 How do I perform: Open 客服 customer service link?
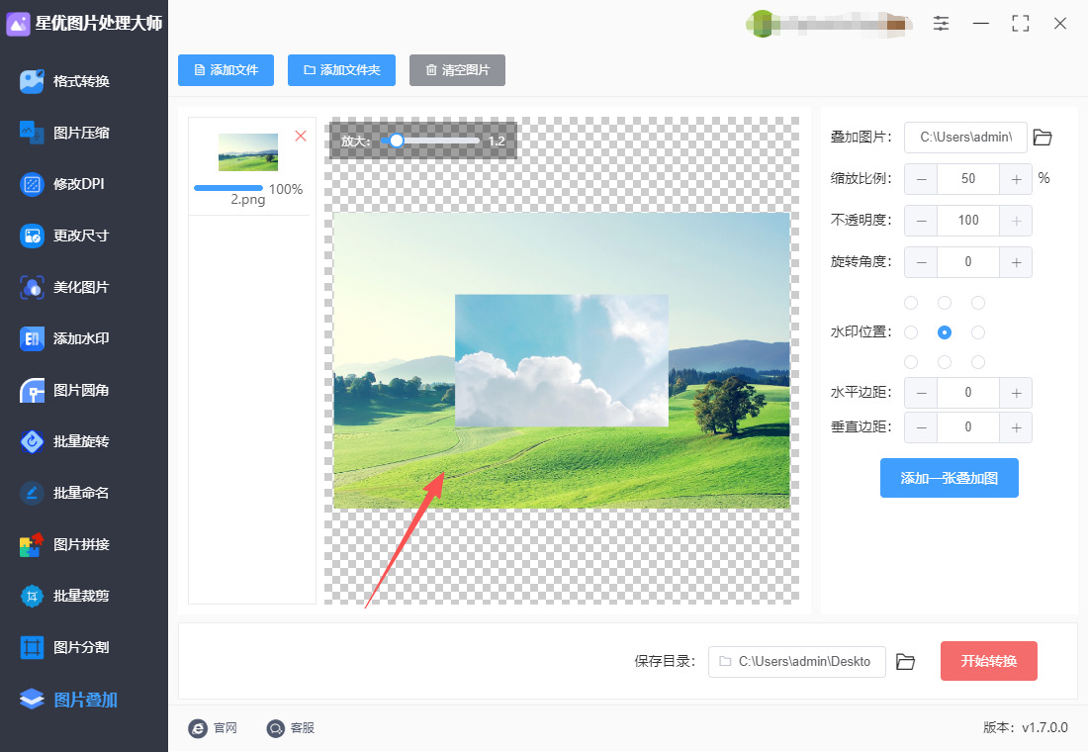coord(291,727)
